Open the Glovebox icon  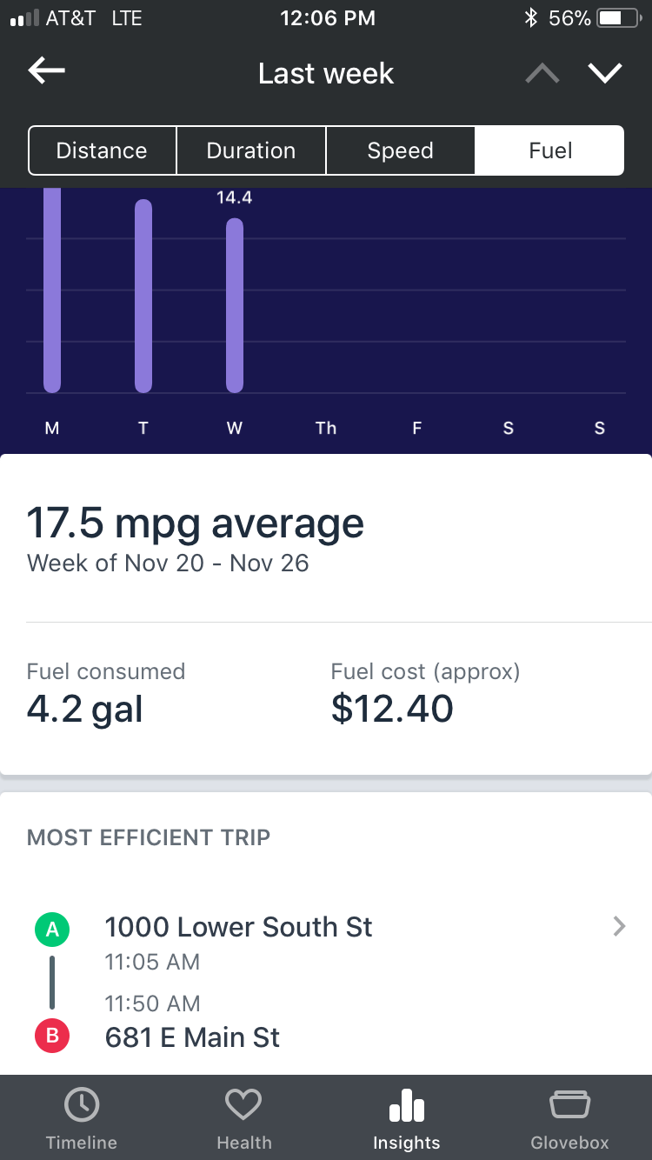click(x=569, y=1105)
